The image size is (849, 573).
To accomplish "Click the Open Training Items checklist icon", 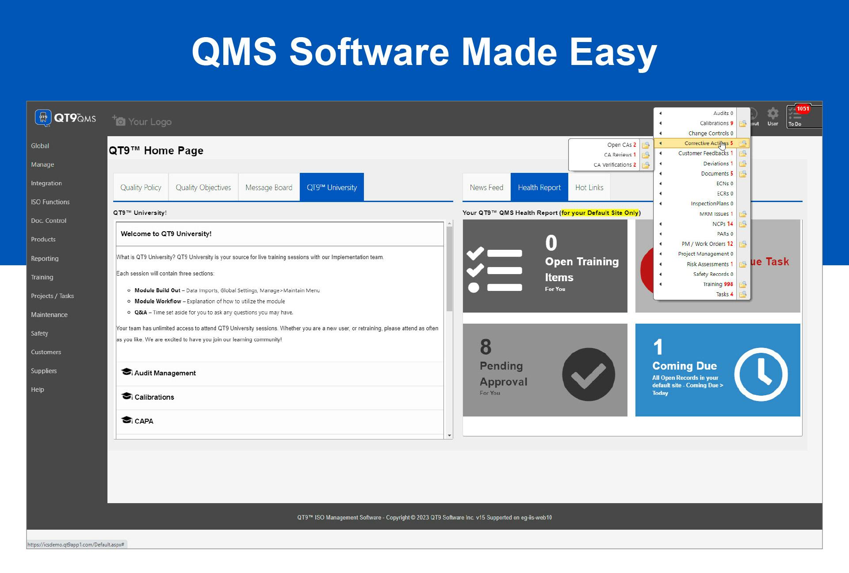I will [495, 270].
